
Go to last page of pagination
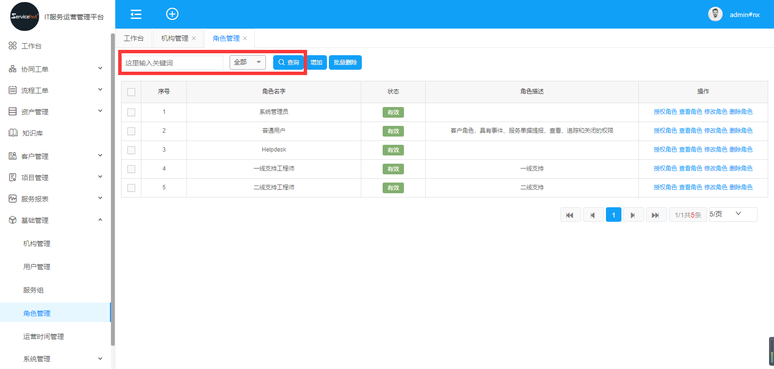click(x=655, y=215)
